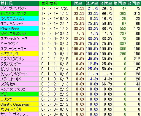Click 12.5% quinella rate for グラスワンダー
Screen dimensions: 141x116
pyautogui.click(x=93, y=64)
